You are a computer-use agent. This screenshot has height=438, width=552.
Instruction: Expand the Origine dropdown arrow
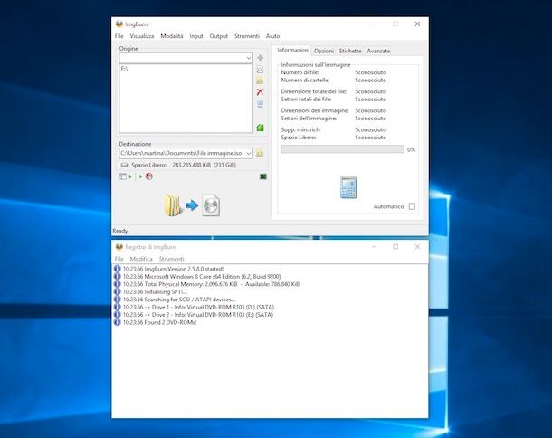(x=249, y=58)
